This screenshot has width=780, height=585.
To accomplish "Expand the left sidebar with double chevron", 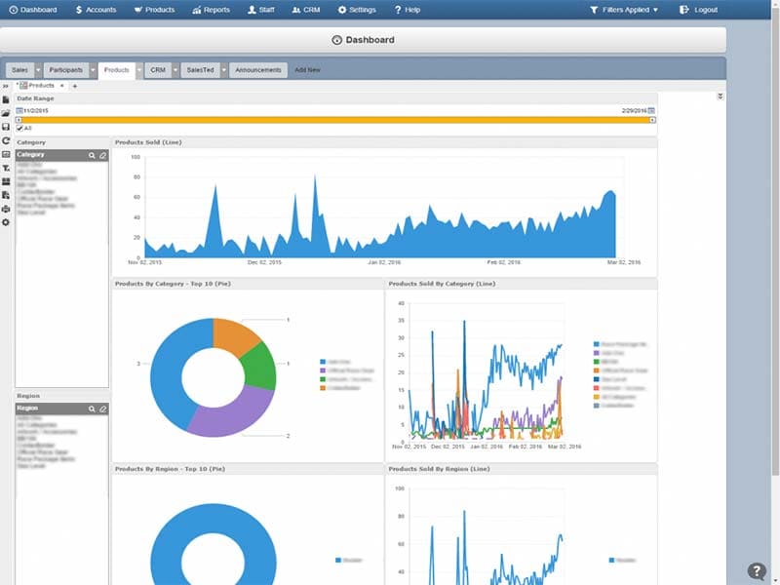I will [6, 86].
